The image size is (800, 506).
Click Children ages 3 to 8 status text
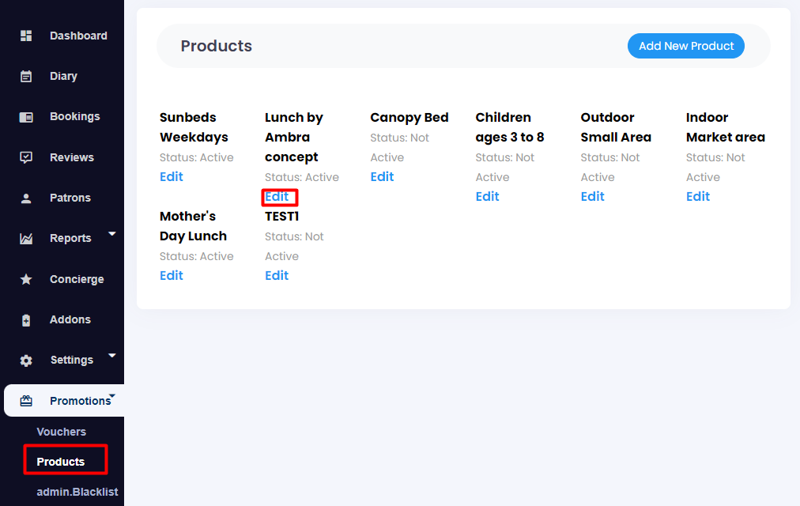[504, 168]
